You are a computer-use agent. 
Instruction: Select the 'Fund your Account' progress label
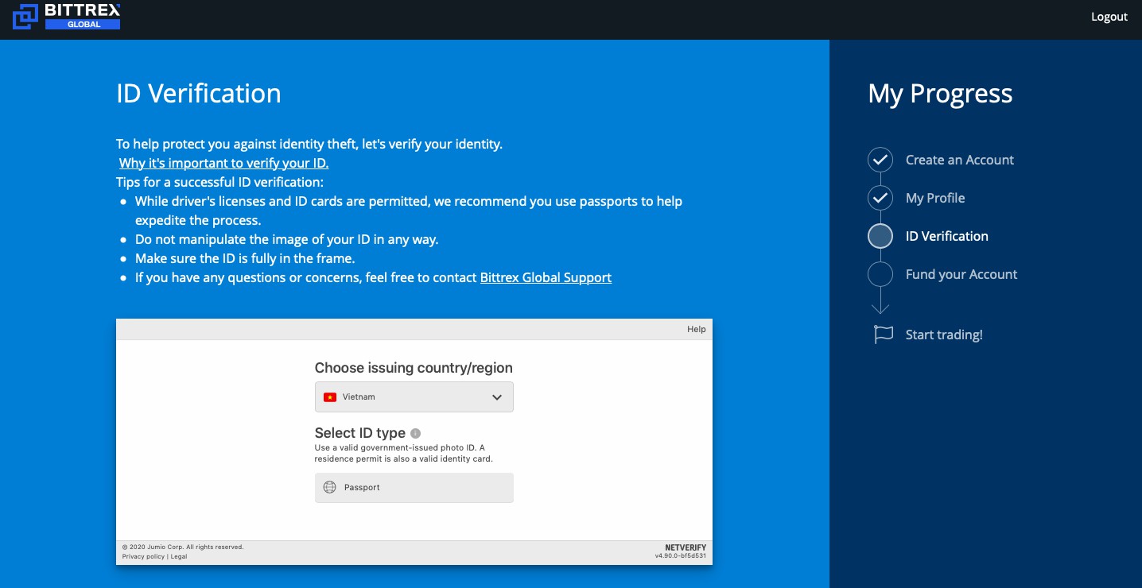pyautogui.click(x=961, y=274)
